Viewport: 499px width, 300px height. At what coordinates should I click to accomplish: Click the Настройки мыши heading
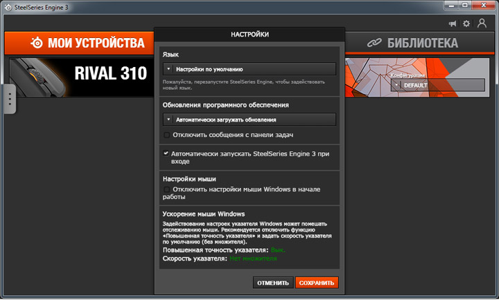coord(189,179)
